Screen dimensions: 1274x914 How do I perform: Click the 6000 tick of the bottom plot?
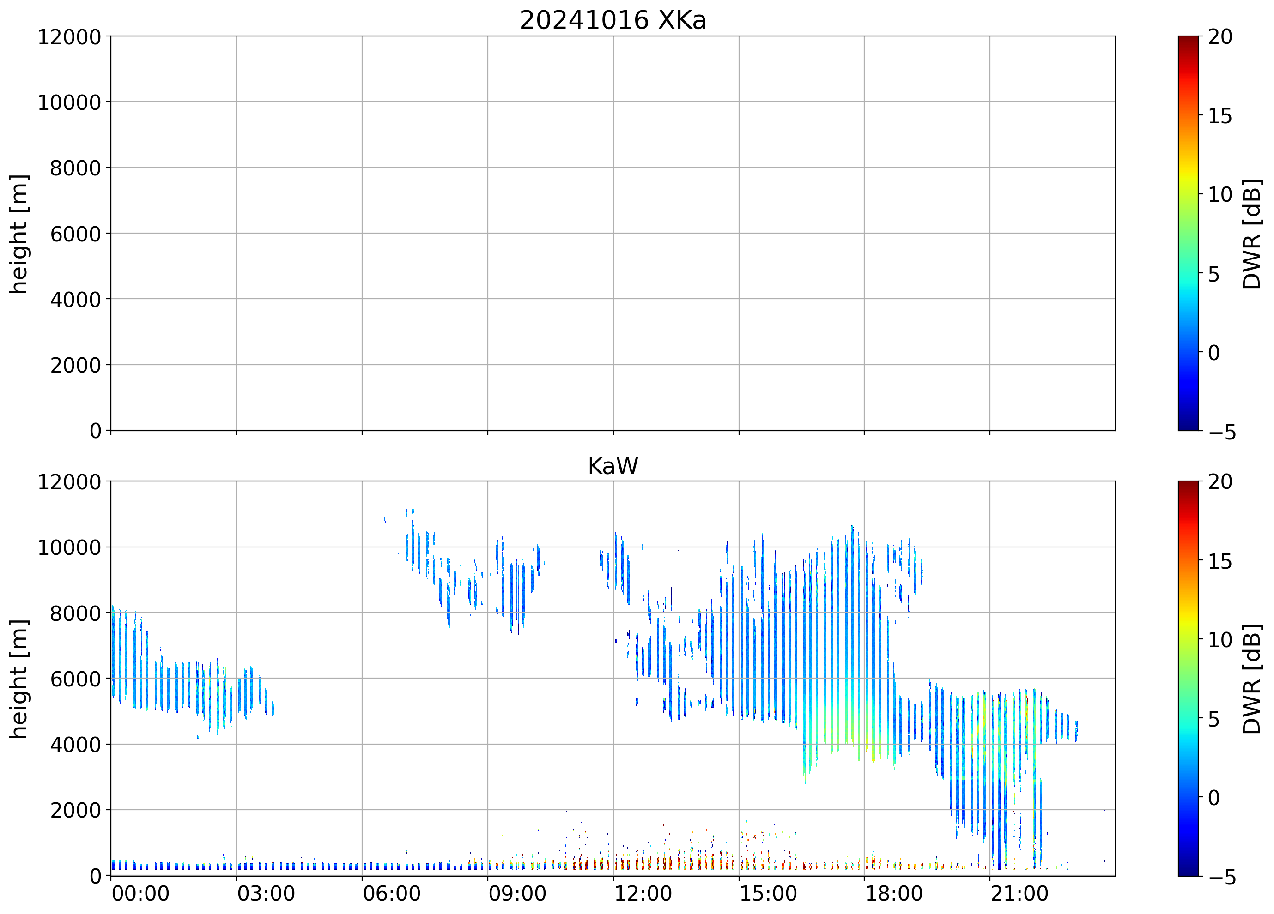point(75,679)
